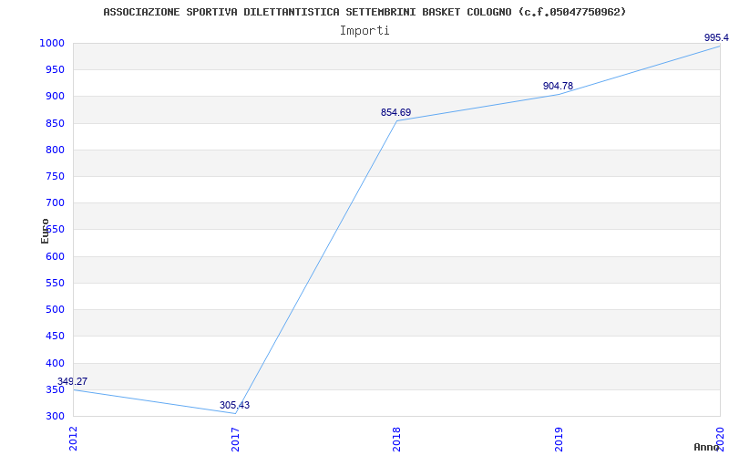Select the 2012 x-axis label

(73, 439)
